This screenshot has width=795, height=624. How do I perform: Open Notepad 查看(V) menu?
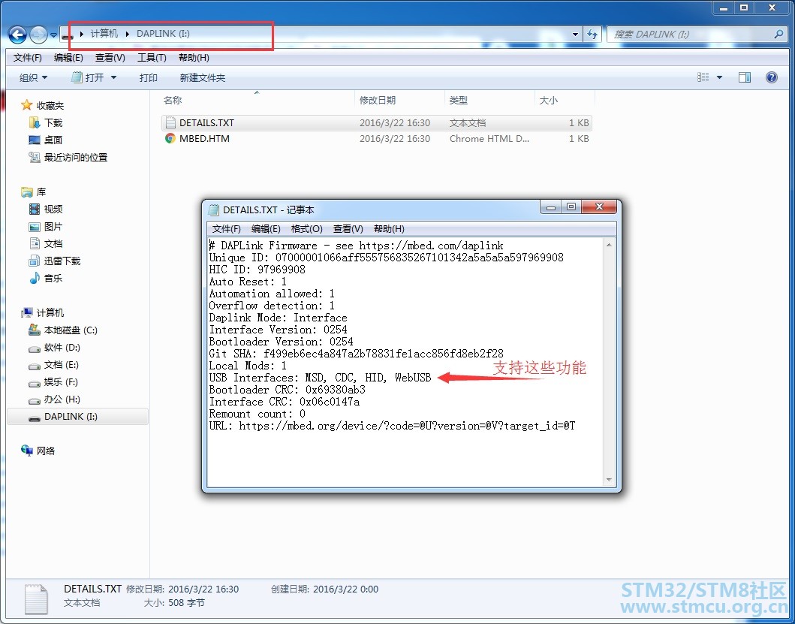348,229
